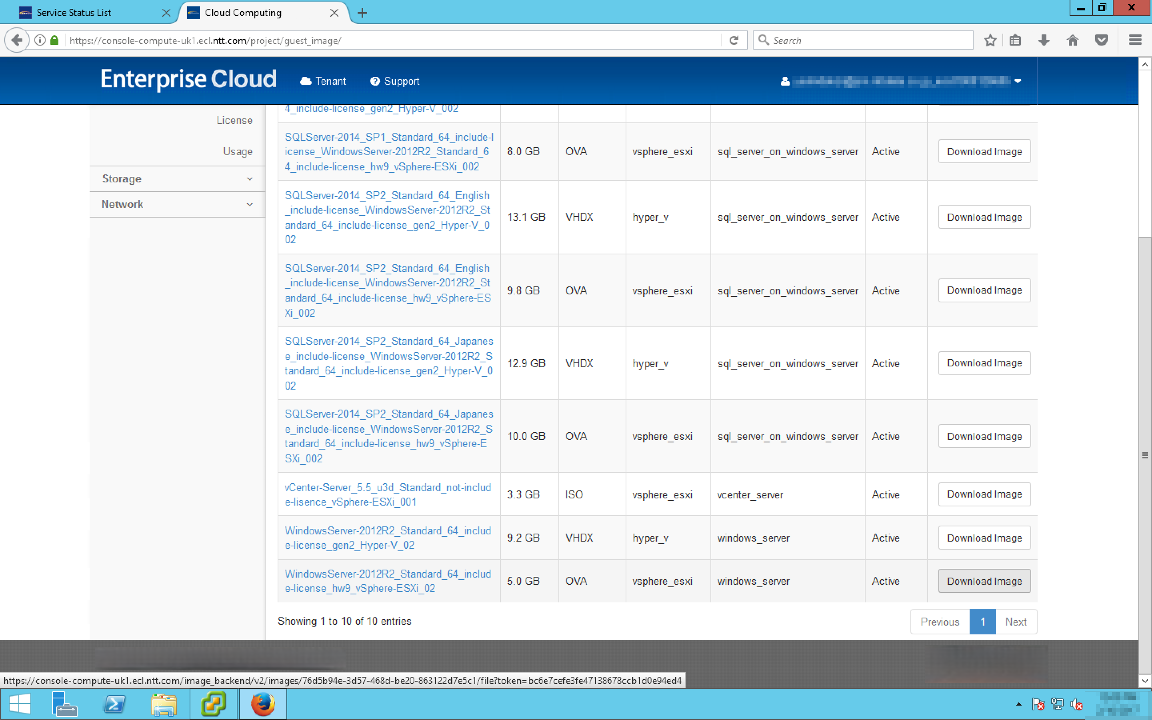Open the Pocket shield icon
The width and height of the screenshot is (1152, 720).
click(1101, 40)
